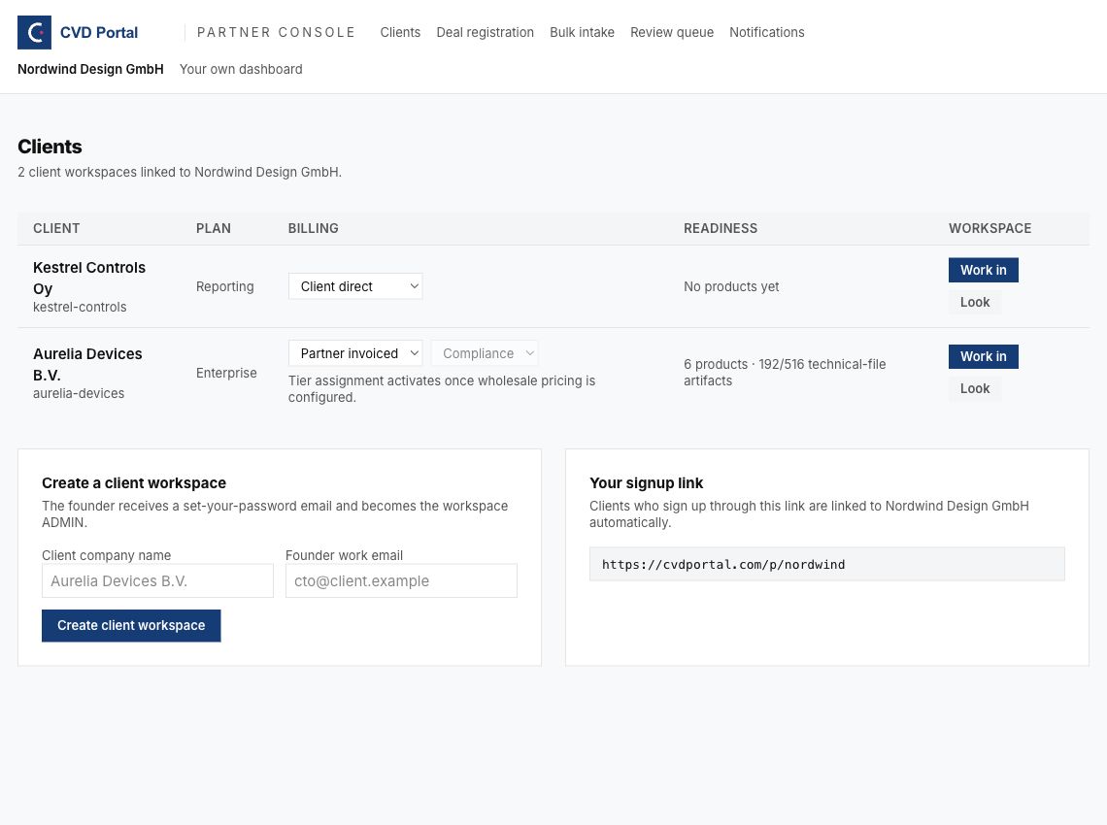Open the Clients nav item

coord(400,32)
